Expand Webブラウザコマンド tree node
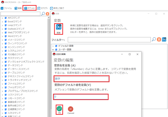This screenshot has width=168, height=117. [2, 33]
